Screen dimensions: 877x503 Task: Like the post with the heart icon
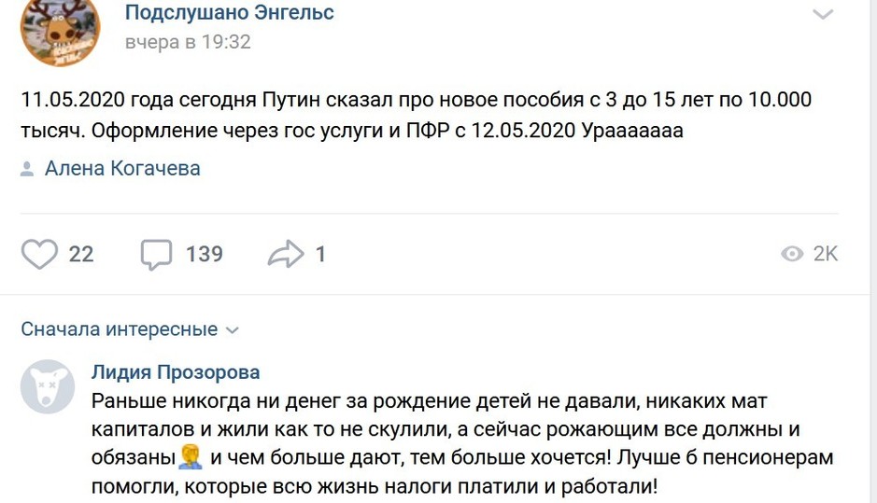click(x=39, y=254)
